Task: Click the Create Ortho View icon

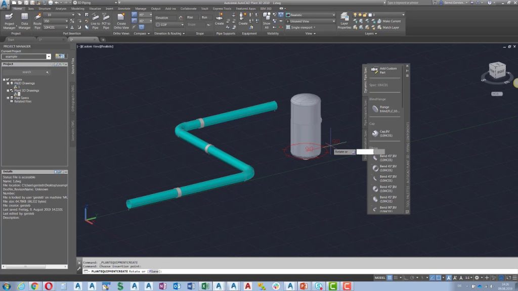Action: coord(120,20)
